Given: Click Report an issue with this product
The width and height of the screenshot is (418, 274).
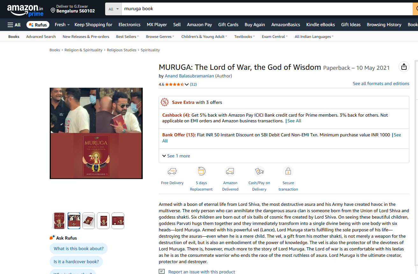Looking at the screenshot, I should click(202, 272).
